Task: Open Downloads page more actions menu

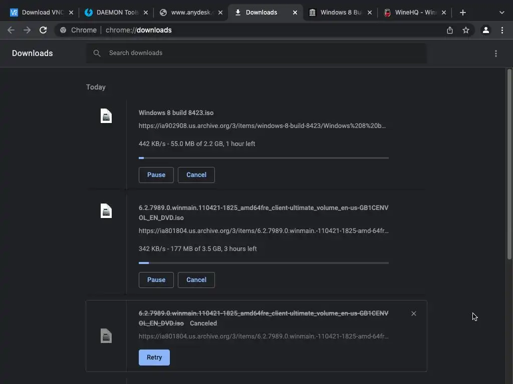Action: pyautogui.click(x=496, y=53)
